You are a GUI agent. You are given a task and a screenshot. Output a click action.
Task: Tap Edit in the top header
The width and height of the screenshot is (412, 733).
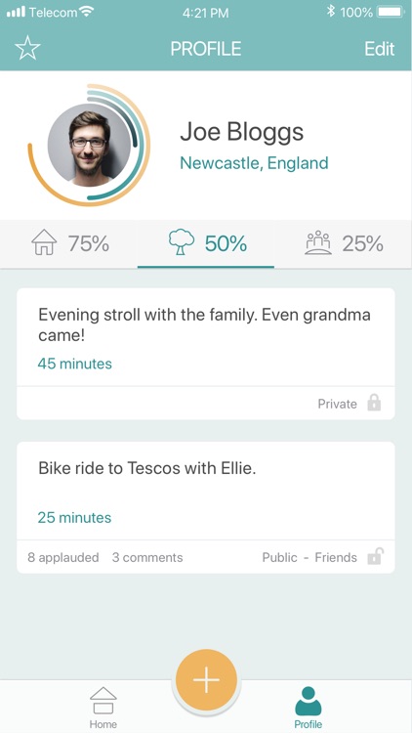[x=380, y=49]
